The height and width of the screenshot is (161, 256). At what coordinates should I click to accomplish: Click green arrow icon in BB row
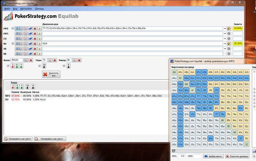(39, 54)
